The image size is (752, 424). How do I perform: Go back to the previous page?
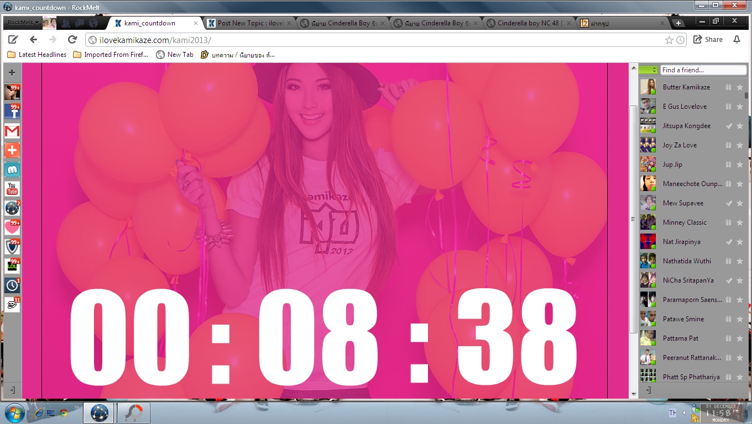point(33,40)
